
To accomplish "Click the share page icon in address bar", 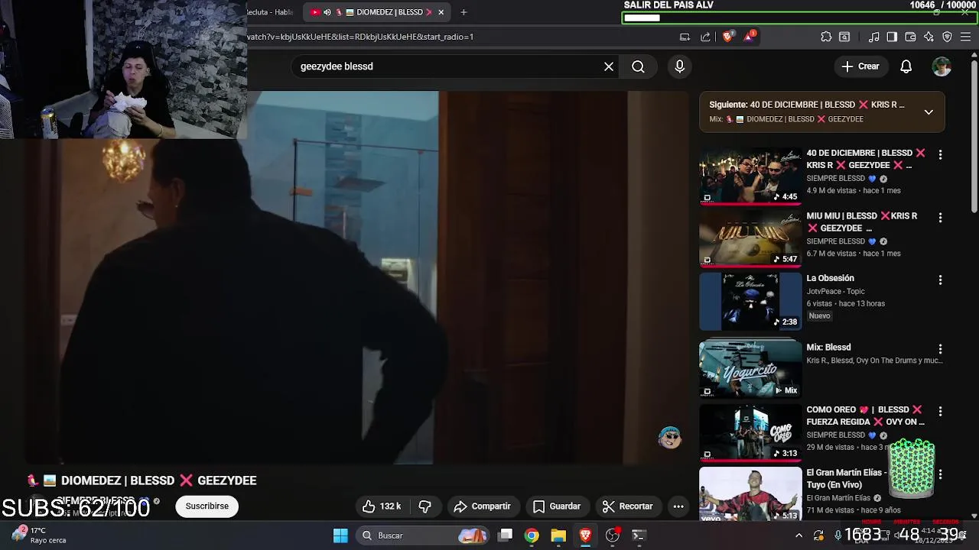I will pyautogui.click(x=705, y=37).
